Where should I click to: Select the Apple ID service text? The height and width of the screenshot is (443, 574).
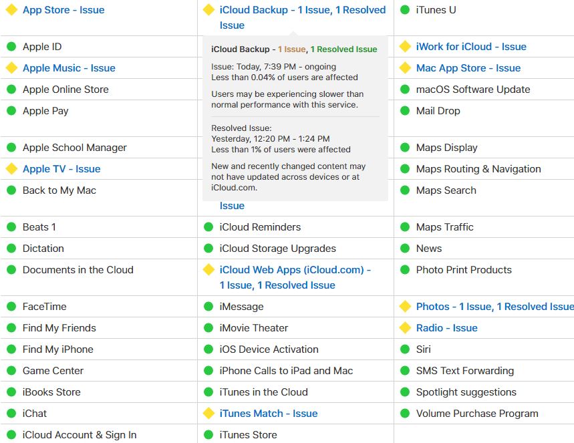tap(42, 47)
